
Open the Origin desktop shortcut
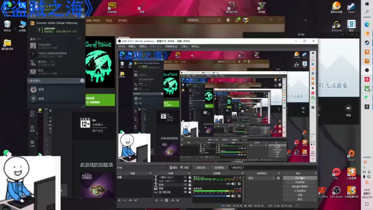tap(351, 155)
